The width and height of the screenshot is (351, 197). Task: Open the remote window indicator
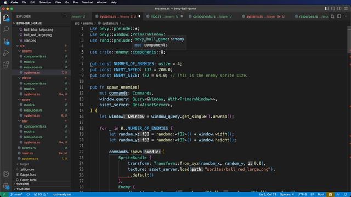click(x=4, y=195)
